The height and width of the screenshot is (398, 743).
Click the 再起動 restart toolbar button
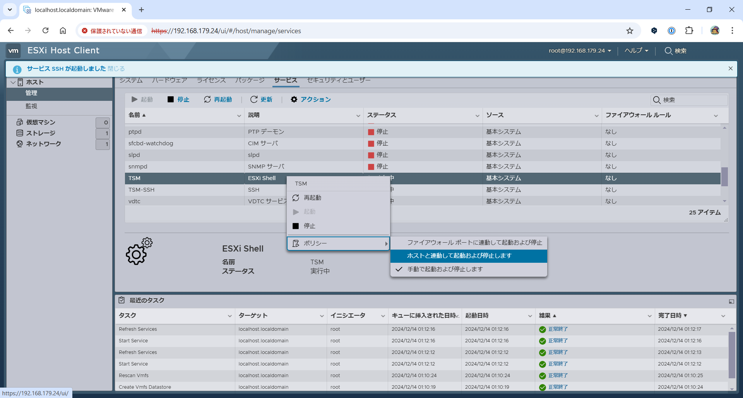point(218,99)
